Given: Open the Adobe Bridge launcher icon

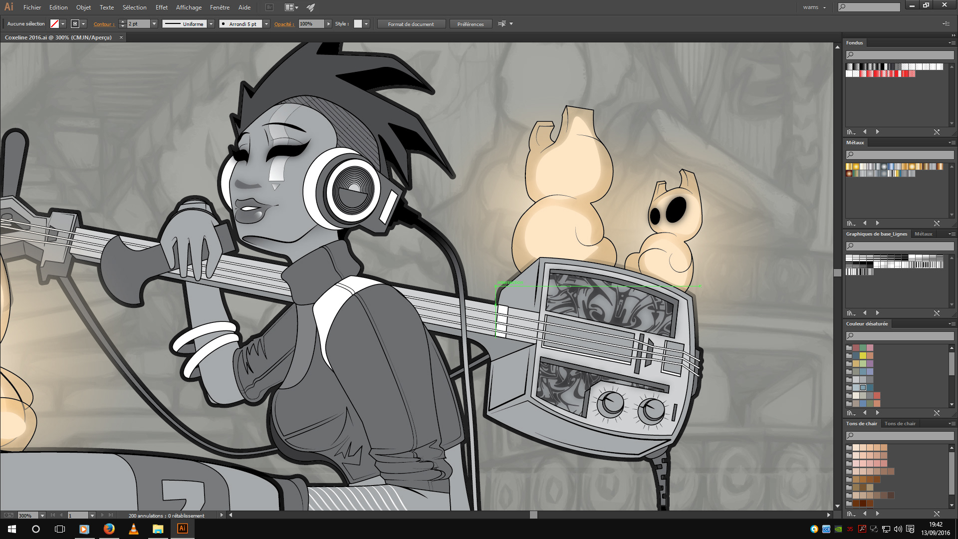Looking at the screenshot, I should 269,7.
